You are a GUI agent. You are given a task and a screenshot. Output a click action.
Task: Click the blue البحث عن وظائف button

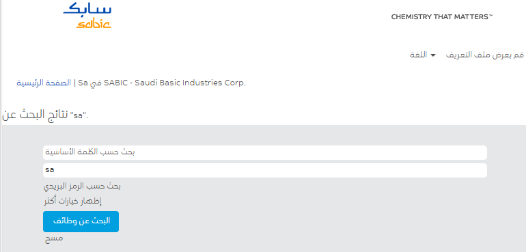[x=81, y=221]
